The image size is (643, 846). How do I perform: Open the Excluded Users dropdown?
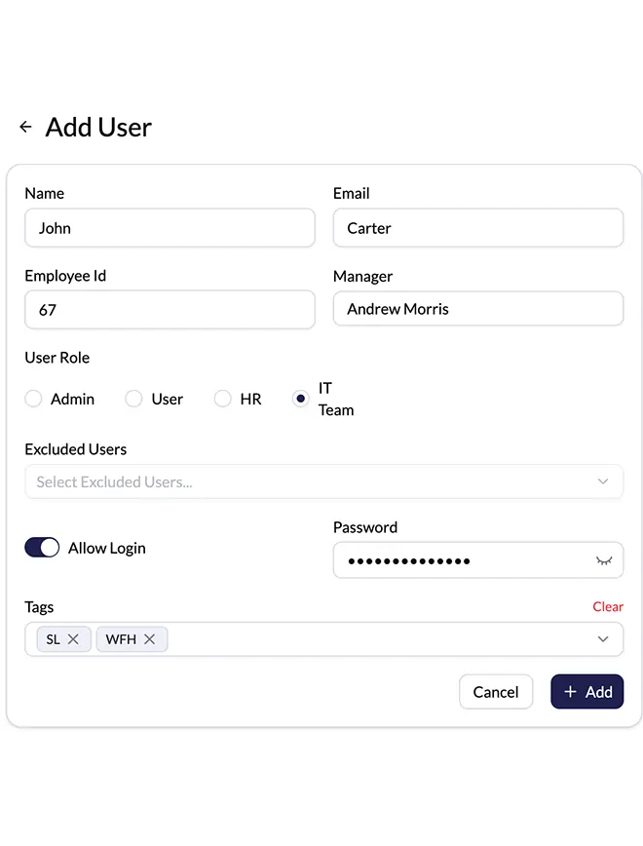(323, 481)
